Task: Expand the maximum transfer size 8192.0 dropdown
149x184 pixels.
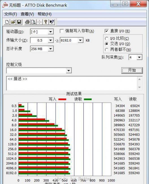Action: tap(80, 40)
